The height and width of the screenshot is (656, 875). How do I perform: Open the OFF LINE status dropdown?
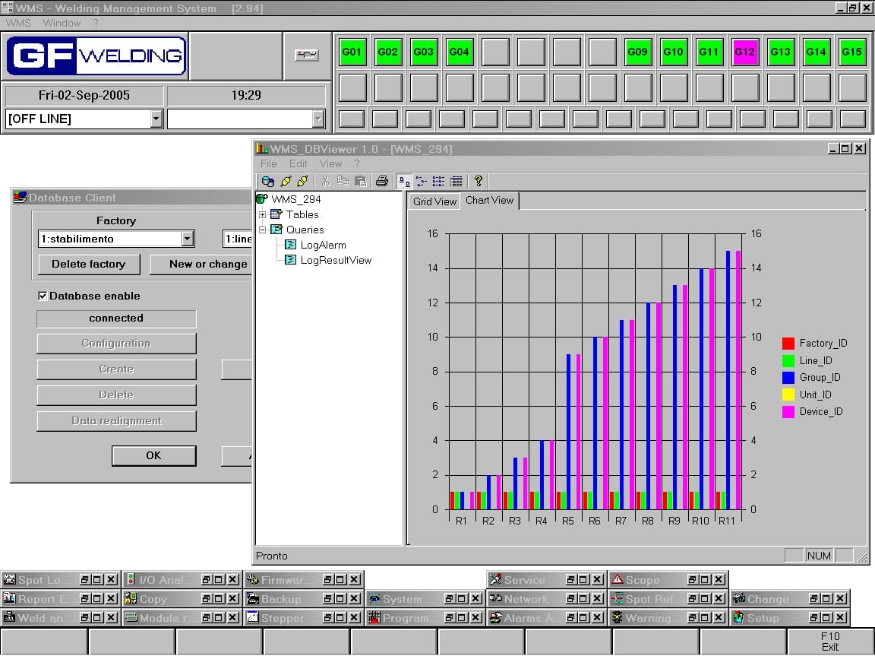coord(156,119)
